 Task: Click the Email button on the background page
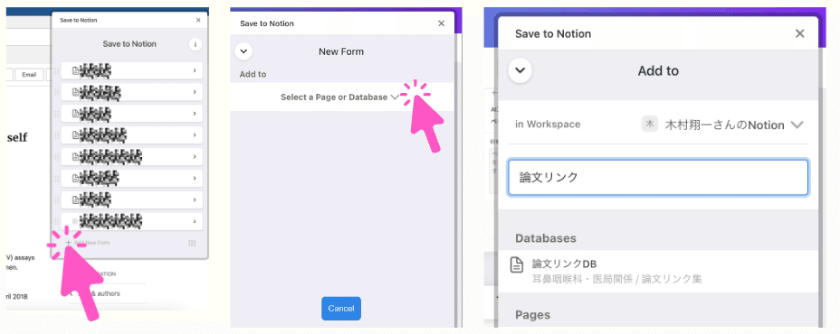pos(29,75)
